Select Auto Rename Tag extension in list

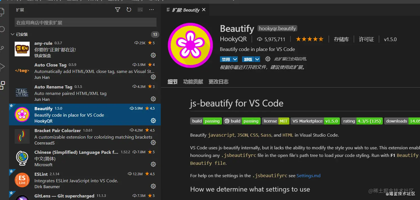(85, 93)
